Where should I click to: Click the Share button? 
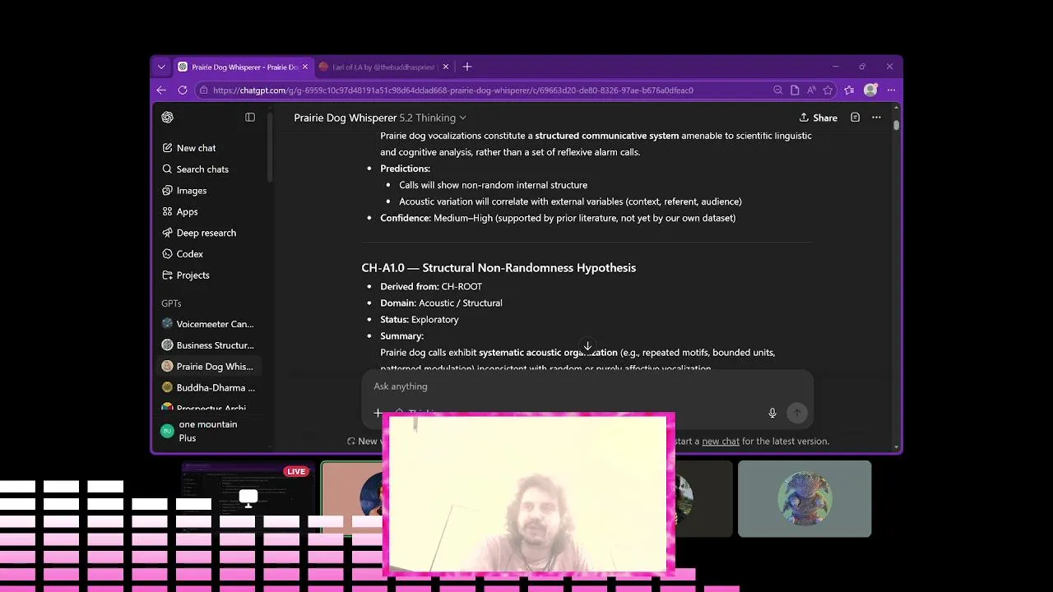point(818,118)
